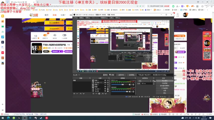Adjust transition duration stepper arrows

[154, 84]
